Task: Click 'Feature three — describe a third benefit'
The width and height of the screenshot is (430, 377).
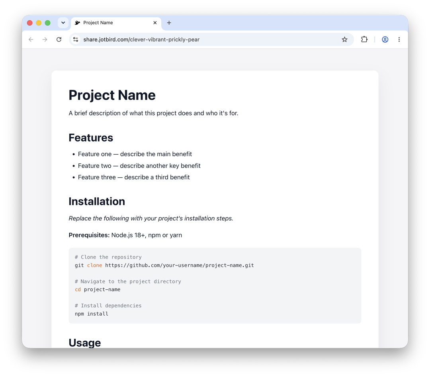Action: click(x=134, y=177)
